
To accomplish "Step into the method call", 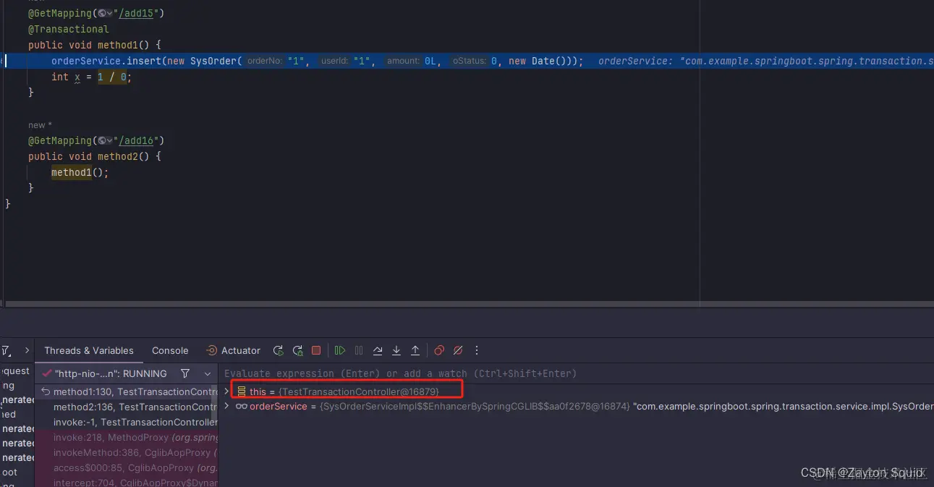I will [396, 350].
